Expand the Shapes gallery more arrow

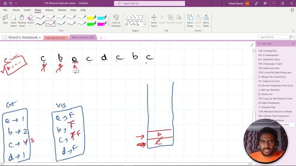[x=145, y=24]
